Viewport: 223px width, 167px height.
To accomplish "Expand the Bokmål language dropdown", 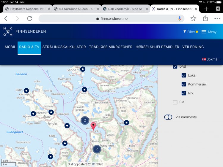I will coord(211,59).
